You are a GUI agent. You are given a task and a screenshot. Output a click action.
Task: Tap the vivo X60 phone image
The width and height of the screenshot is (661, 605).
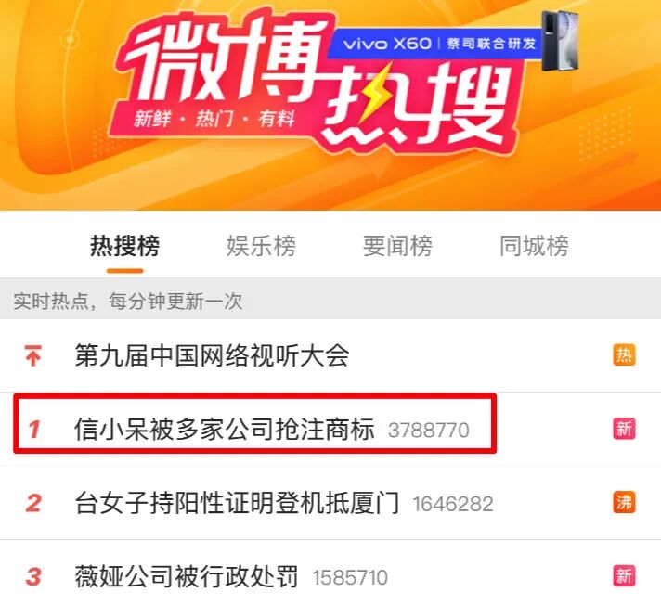(560, 41)
